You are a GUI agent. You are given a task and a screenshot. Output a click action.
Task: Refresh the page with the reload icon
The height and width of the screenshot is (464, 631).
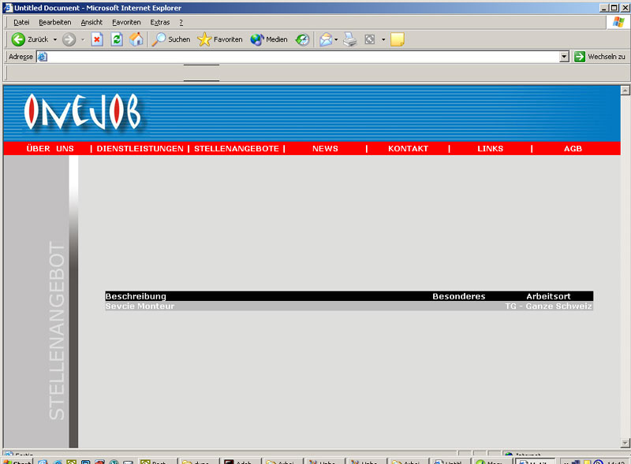point(117,39)
